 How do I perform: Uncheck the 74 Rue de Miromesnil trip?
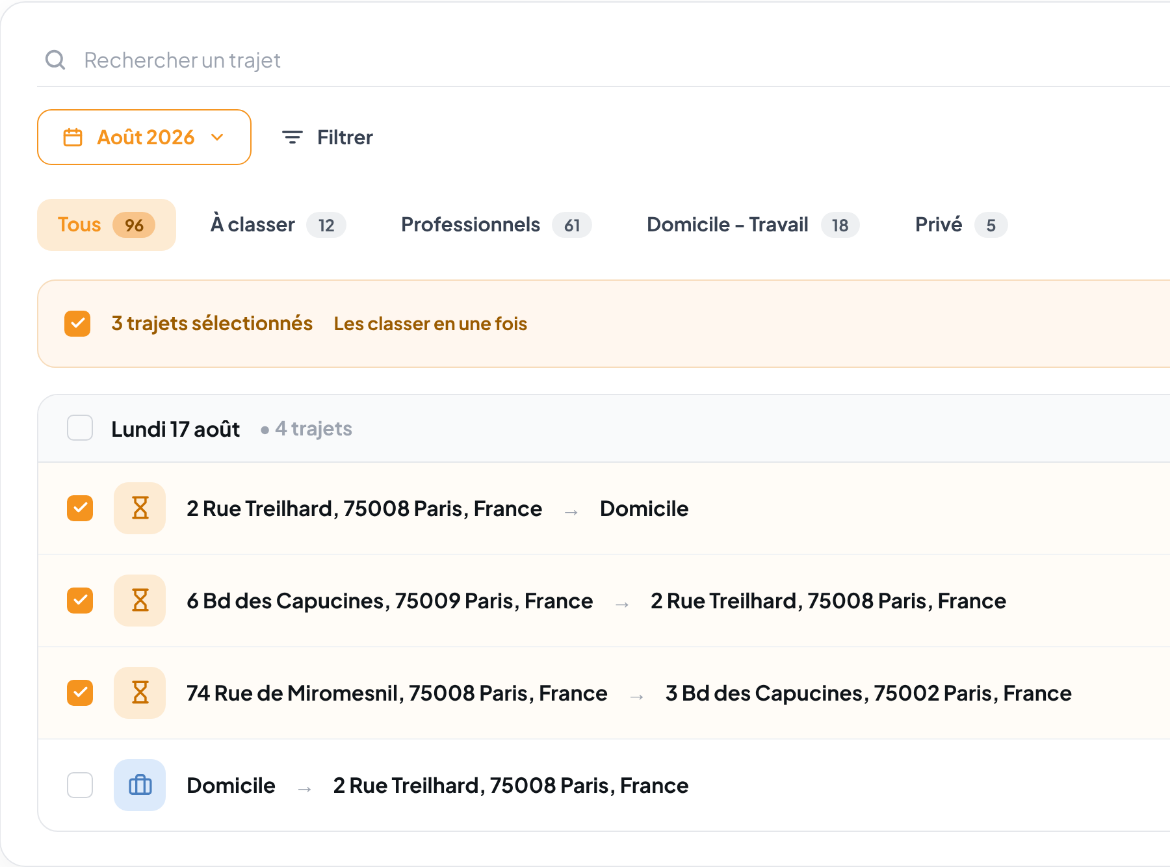pyautogui.click(x=80, y=693)
